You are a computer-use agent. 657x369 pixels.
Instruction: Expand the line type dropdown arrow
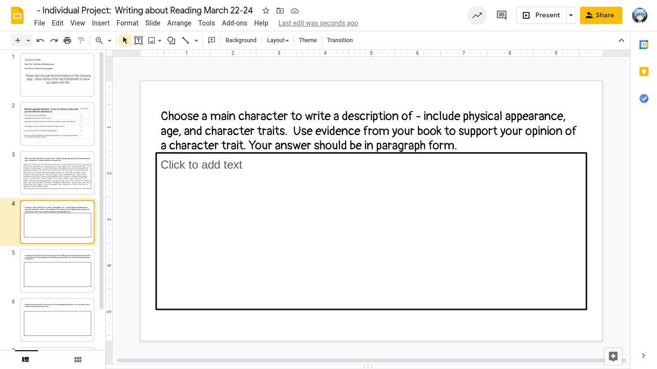coord(196,40)
